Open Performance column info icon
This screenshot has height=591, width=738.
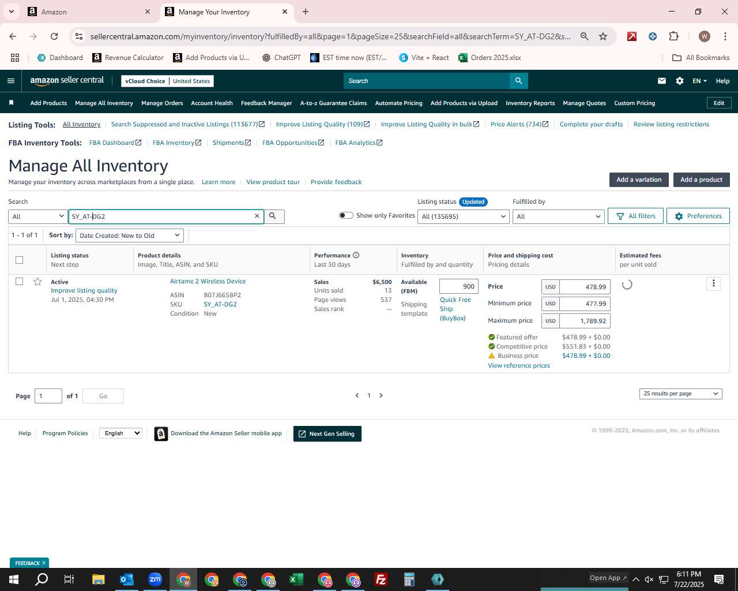(356, 255)
